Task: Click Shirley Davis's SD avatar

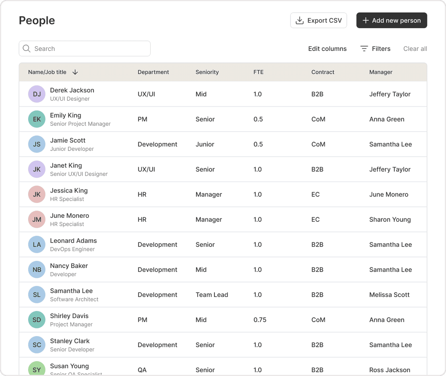Action: [37, 320]
